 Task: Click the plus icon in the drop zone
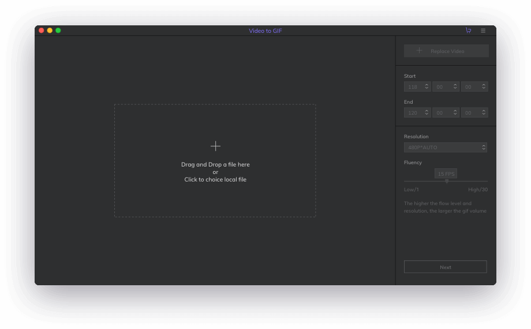tap(215, 146)
